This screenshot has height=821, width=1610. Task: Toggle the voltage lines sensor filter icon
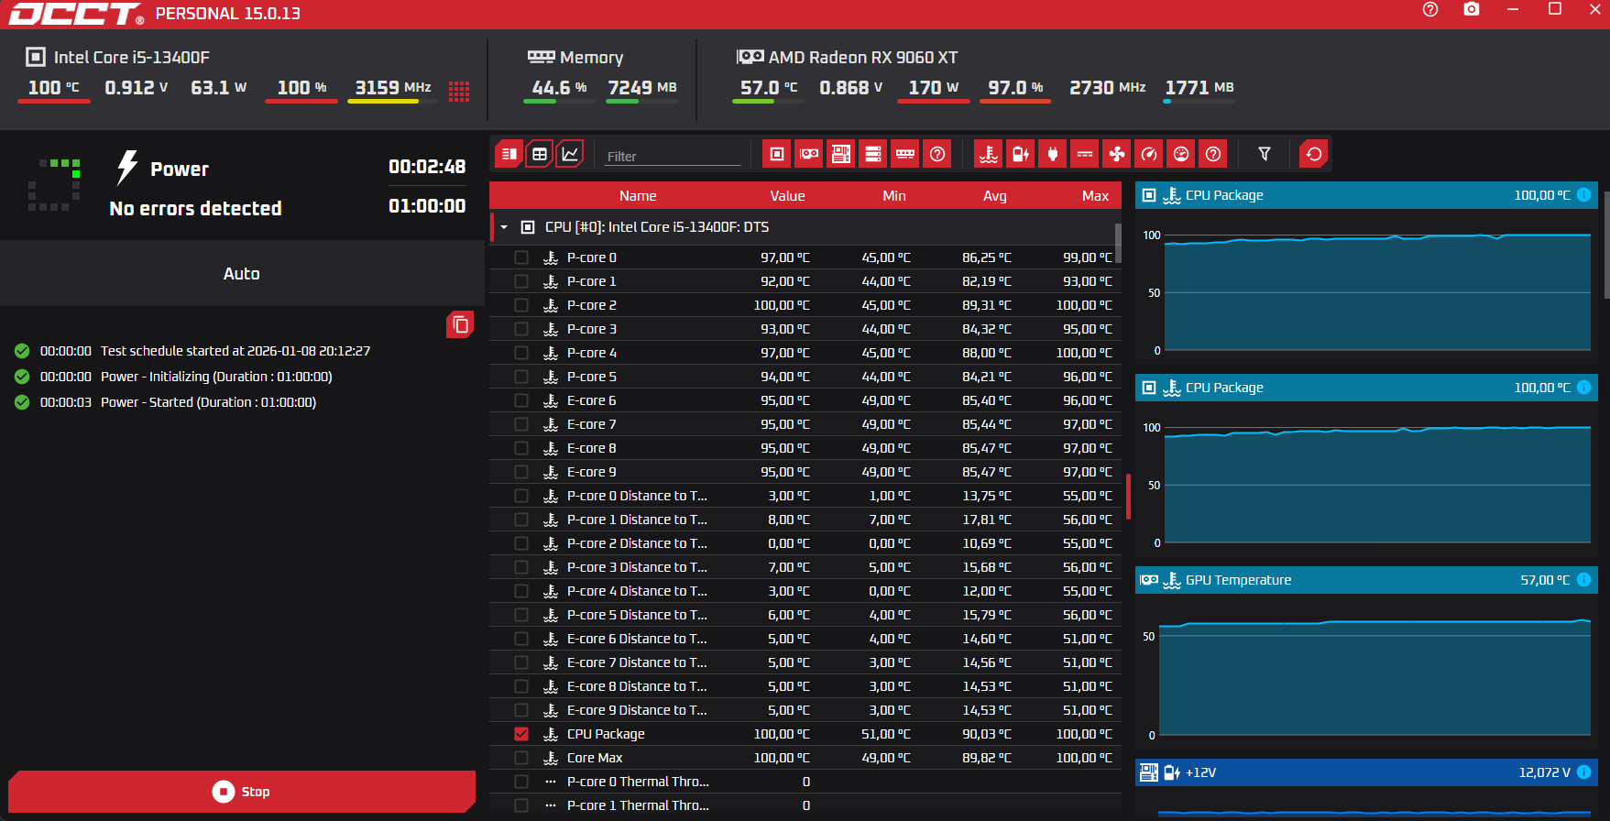pyautogui.click(x=1085, y=154)
